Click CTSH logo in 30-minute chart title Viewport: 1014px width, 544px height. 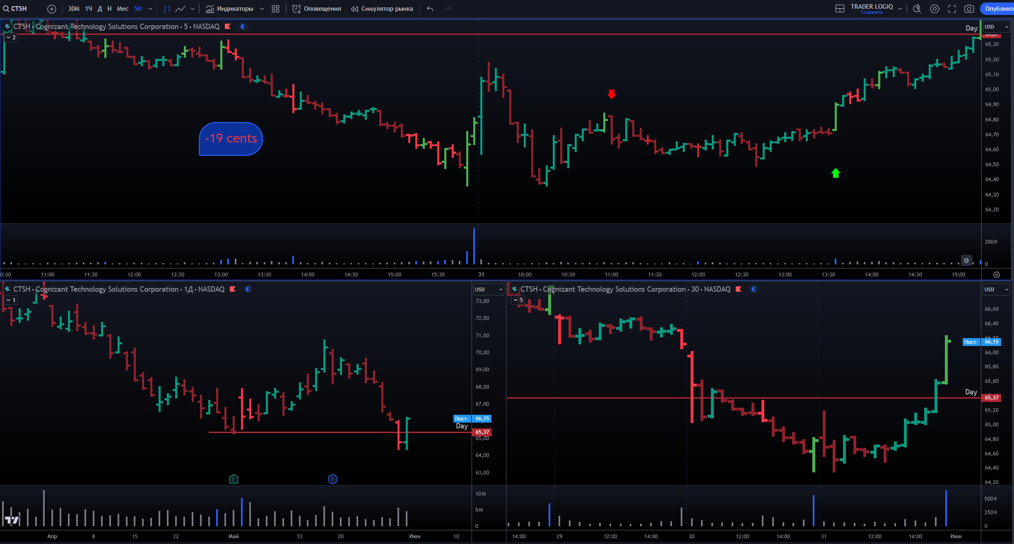tap(515, 289)
